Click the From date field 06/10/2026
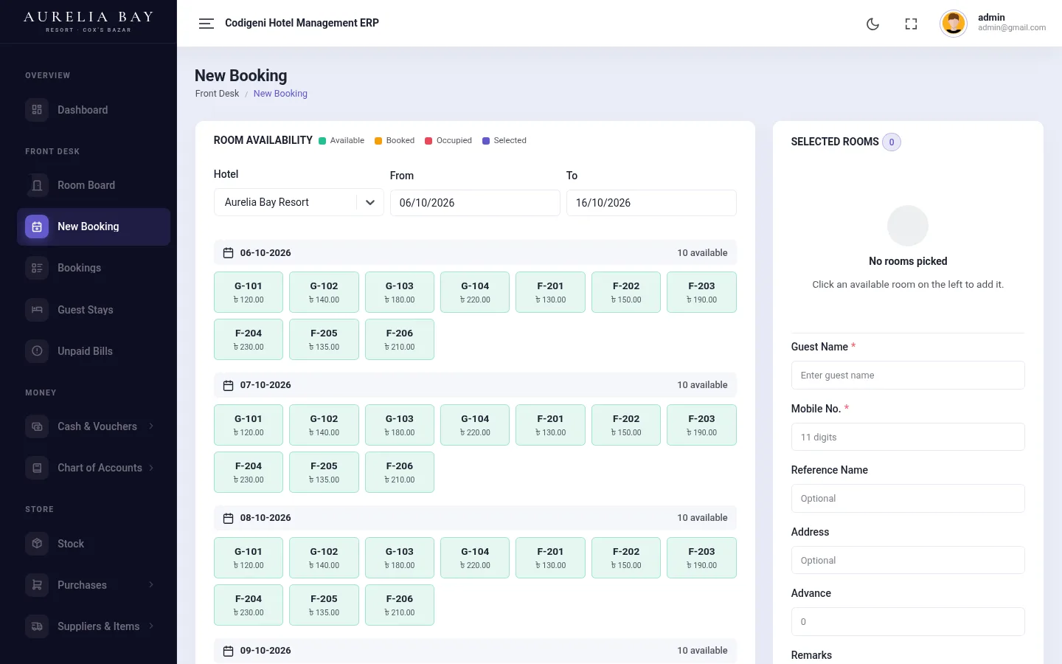The width and height of the screenshot is (1062, 664). pyautogui.click(x=475, y=203)
